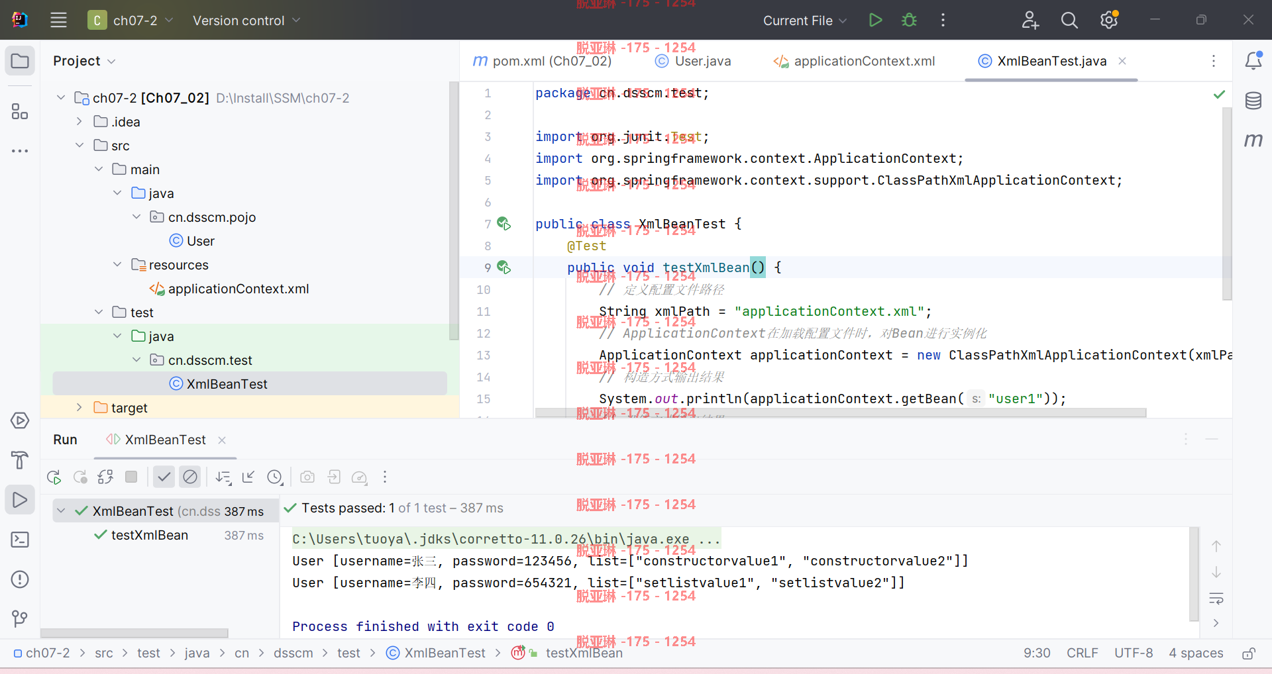Open the Maven tool window

[1253, 140]
